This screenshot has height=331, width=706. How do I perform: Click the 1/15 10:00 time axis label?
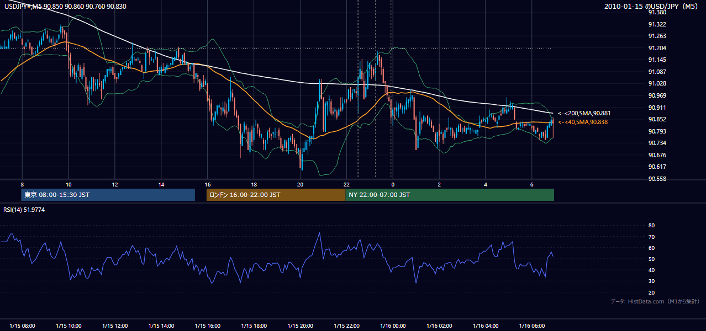69,325
